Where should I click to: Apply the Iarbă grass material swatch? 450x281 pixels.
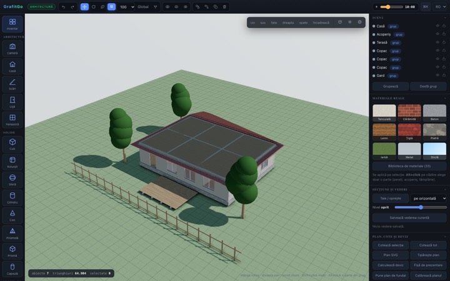click(x=384, y=151)
